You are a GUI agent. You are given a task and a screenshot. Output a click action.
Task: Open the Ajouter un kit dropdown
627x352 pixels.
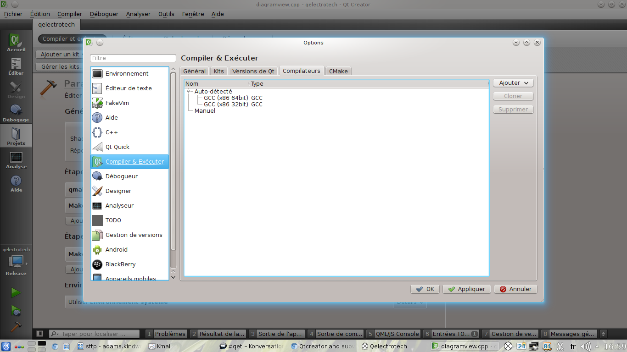pos(60,54)
